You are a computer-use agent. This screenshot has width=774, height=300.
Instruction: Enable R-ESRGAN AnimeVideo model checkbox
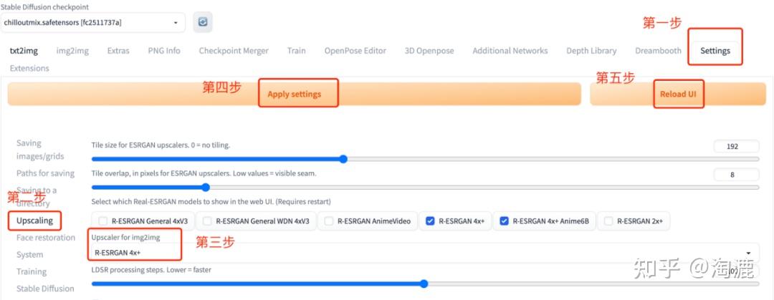pyautogui.click(x=329, y=221)
